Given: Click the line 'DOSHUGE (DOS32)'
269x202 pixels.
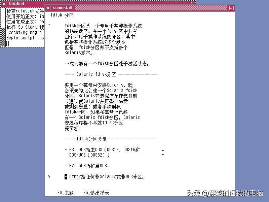Looking at the screenshot, I should point(89,155).
